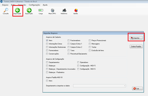Uncheck Itens under Arquivos de Cadastro
Screen dimensions: 148x96
tap(47, 40)
